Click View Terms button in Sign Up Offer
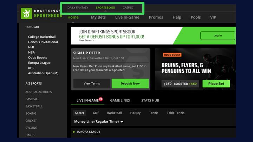The image size is (253, 142). point(92,83)
